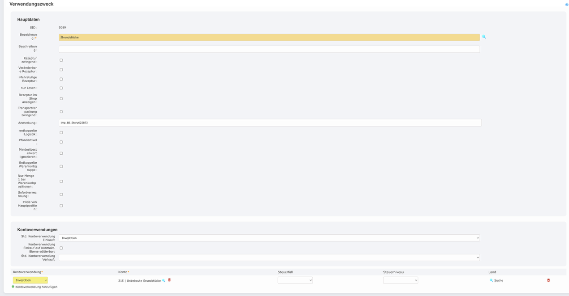Open the yellow Investition dropdown
569x296 pixels.
tap(30, 279)
